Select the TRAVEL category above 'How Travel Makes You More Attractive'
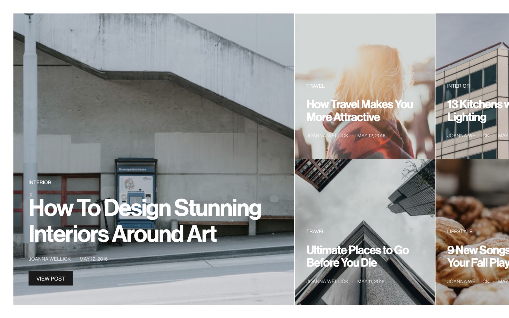Image resolution: width=509 pixels, height=318 pixels. tap(315, 86)
